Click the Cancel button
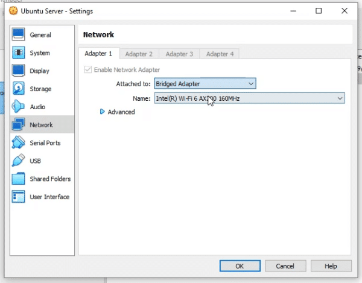The width and height of the screenshot is (362, 283). [285, 266]
